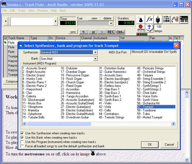
Task: Open the piano keyboard icon in toolbar
Action: click(x=184, y=19)
